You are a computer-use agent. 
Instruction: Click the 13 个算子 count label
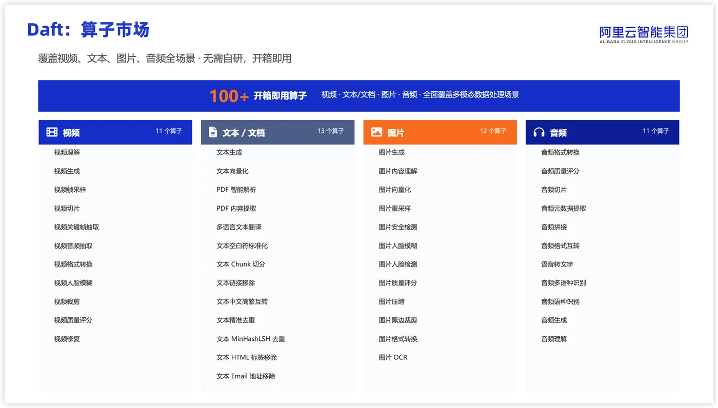coord(331,131)
